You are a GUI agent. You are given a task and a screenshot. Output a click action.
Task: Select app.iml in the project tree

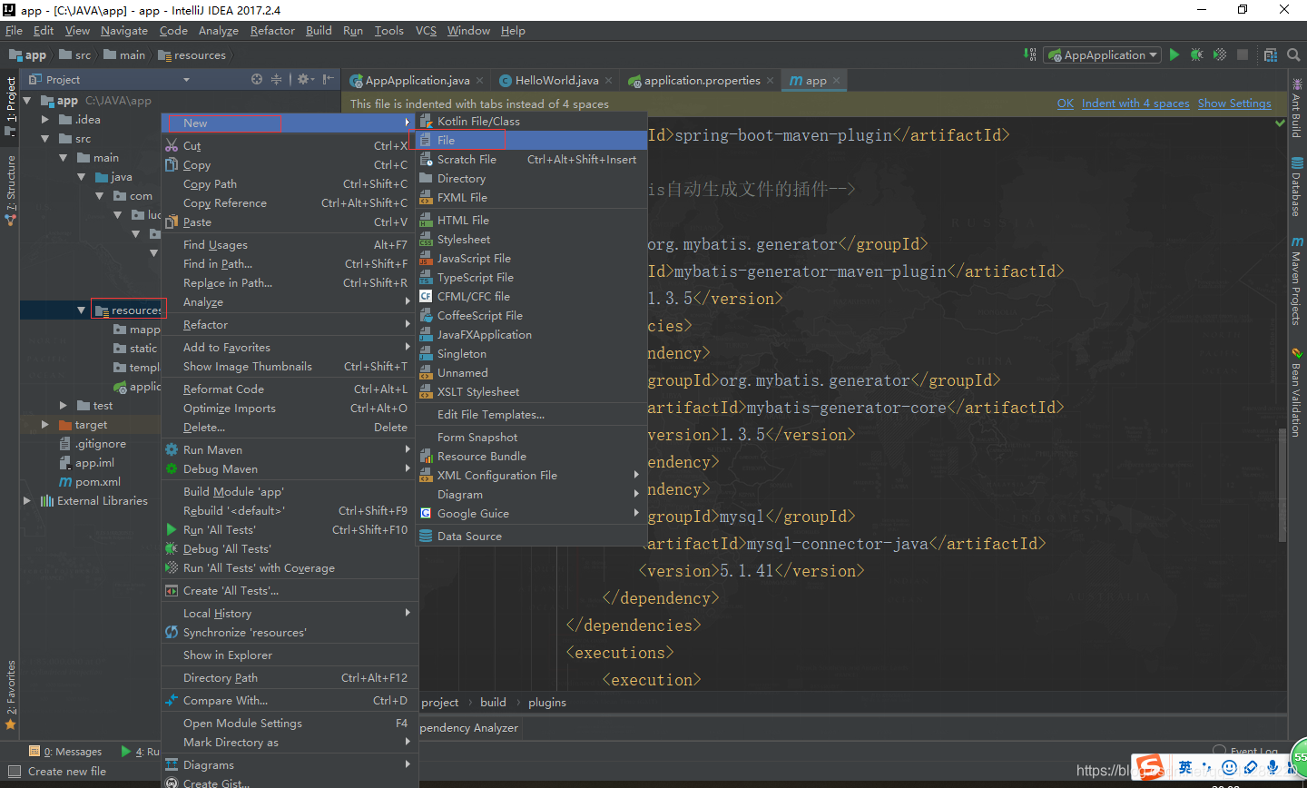pyautogui.click(x=94, y=463)
